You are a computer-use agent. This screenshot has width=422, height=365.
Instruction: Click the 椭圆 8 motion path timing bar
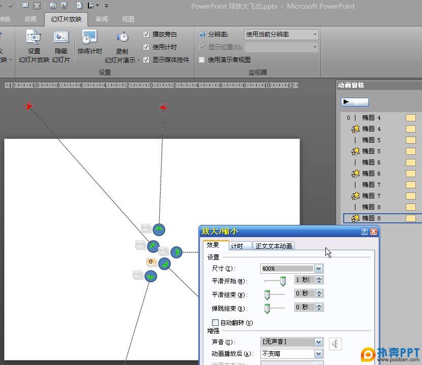click(x=411, y=207)
